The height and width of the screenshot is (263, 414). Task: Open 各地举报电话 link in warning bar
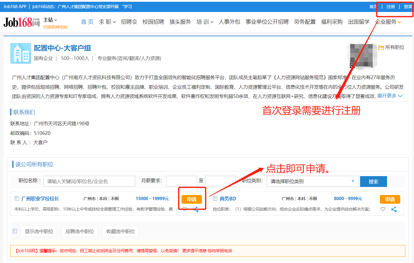click(220, 251)
